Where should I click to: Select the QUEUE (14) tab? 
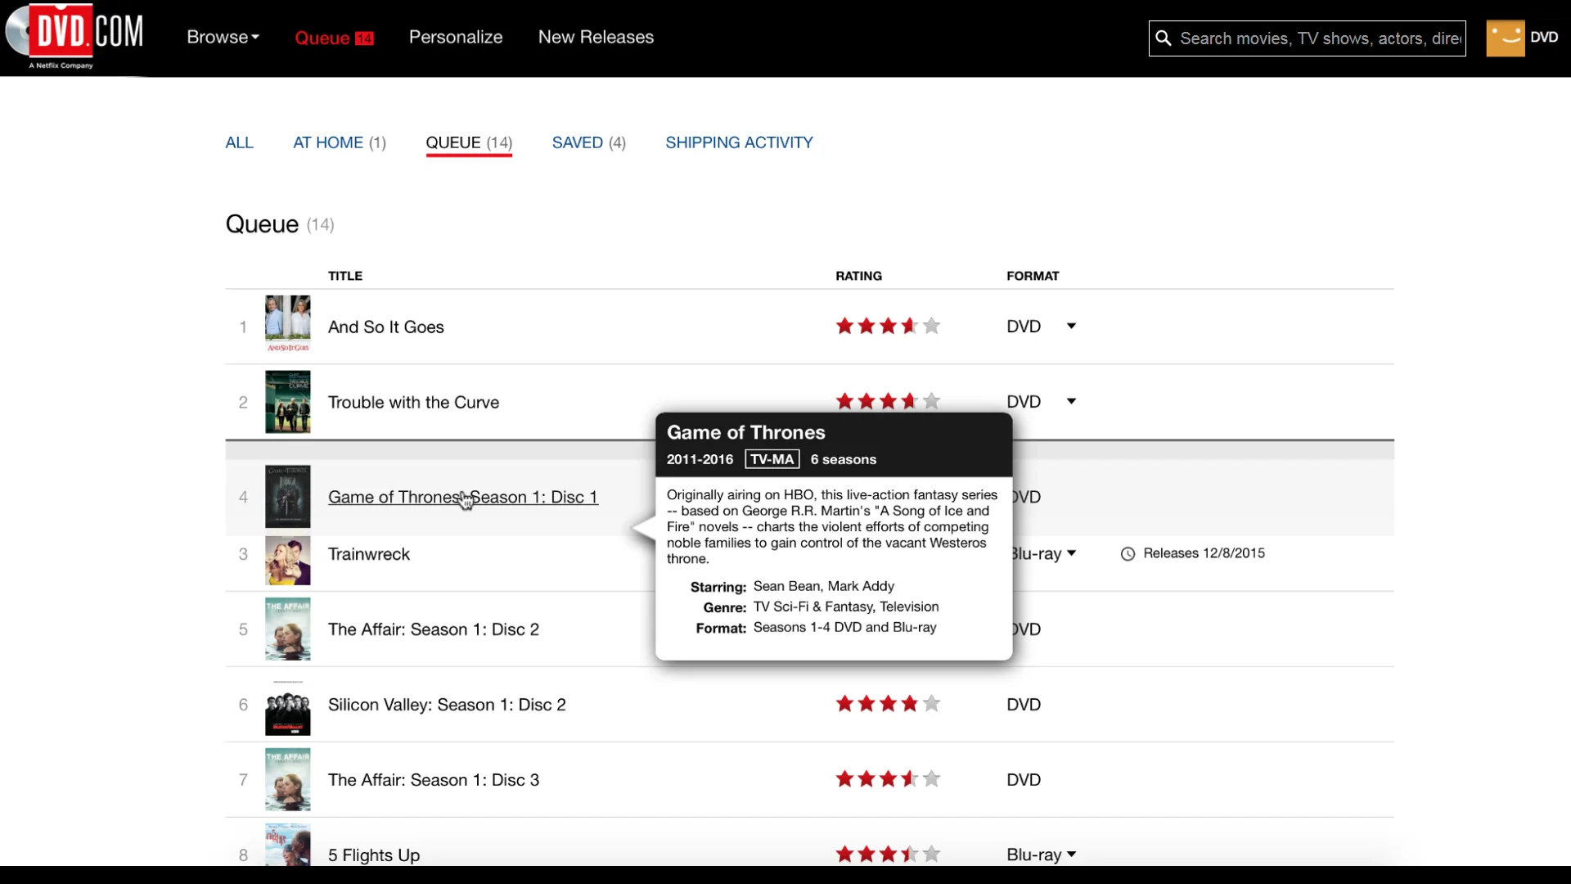click(x=469, y=142)
